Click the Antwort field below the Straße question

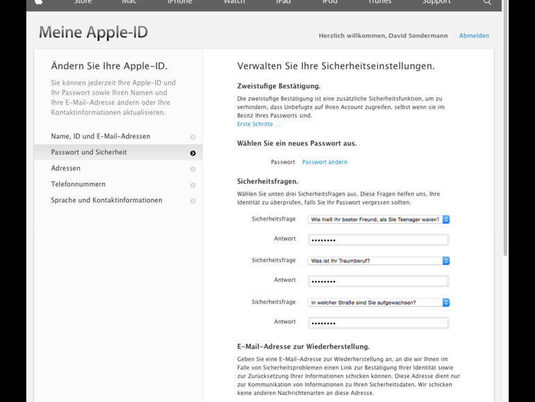[x=379, y=323]
